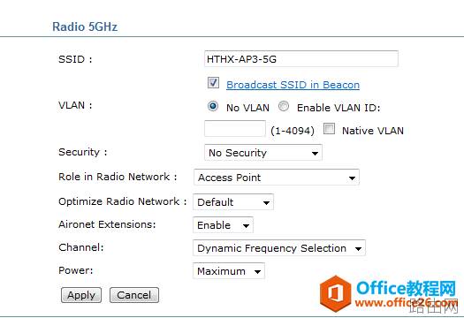Click the VLAN field label

coord(75,105)
